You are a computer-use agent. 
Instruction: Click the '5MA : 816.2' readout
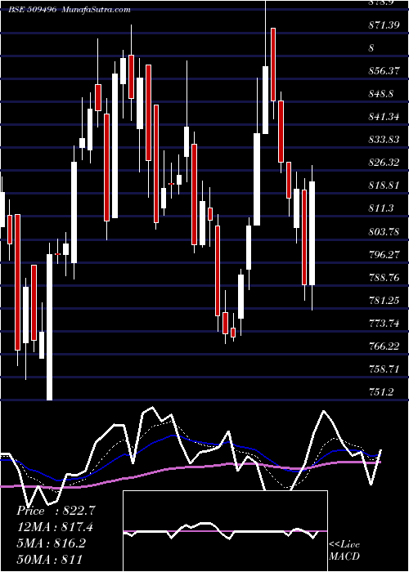tap(51, 543)
